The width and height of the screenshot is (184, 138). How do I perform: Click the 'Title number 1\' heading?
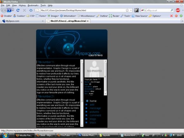[46, 62]
